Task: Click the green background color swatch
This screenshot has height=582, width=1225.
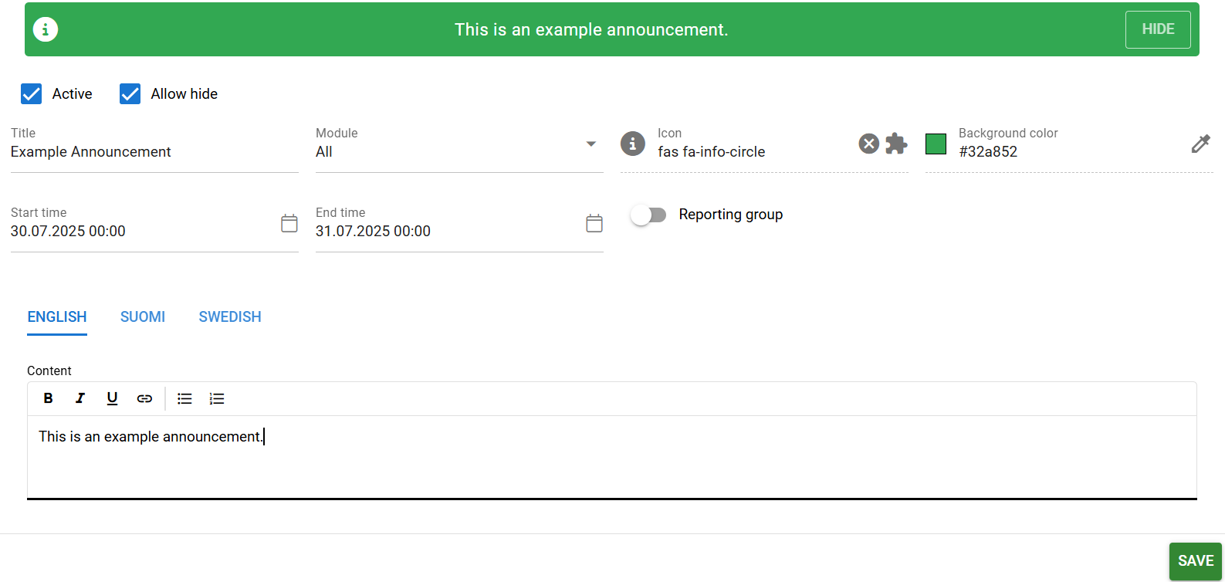Action: 936,144
